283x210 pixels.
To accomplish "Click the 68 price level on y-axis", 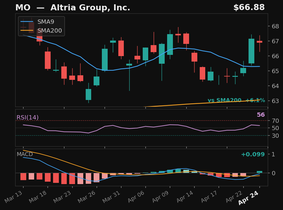I will [x=275, y=26].
